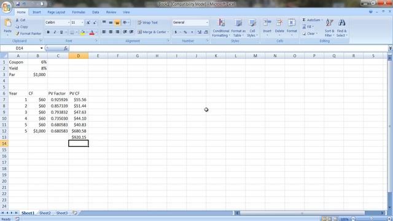This screenshot has height=221, width=393.
Task: Open Sort & Filter menu
Action: [329, 28]
